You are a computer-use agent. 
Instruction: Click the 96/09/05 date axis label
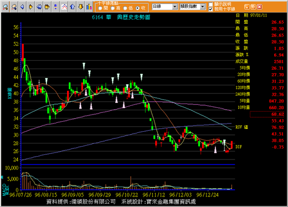click(x=73, y=195)
